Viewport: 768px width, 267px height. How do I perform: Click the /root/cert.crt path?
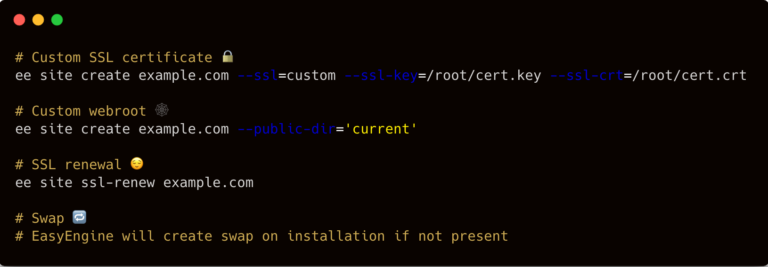690,76
